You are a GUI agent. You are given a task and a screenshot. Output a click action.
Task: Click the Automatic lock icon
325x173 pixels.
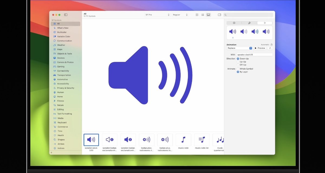point(271,45)
